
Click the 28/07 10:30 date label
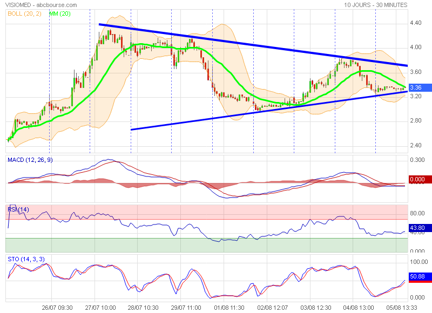pyautogui.click(x=143, y=308)
